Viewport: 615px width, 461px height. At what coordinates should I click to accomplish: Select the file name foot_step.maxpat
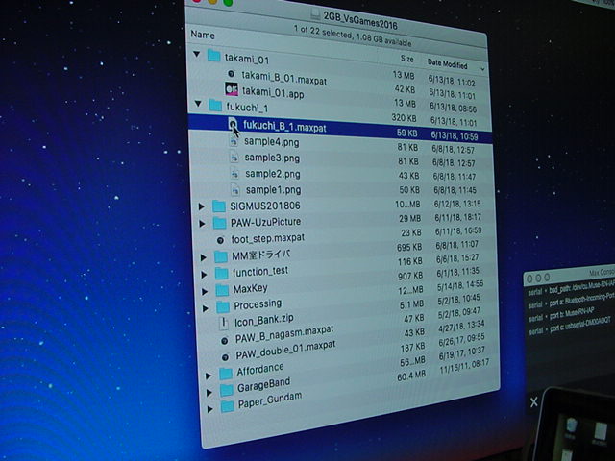(x=267, y=238)
